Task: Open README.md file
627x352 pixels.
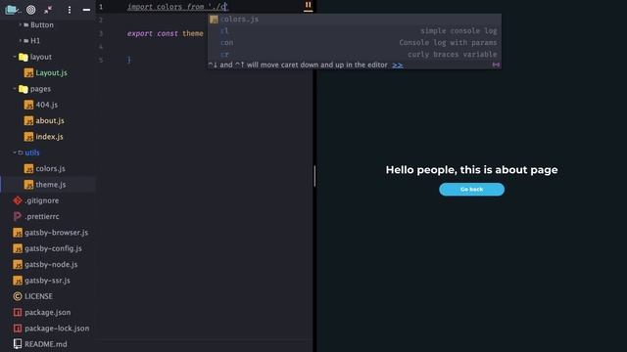Action: [46, 344]
